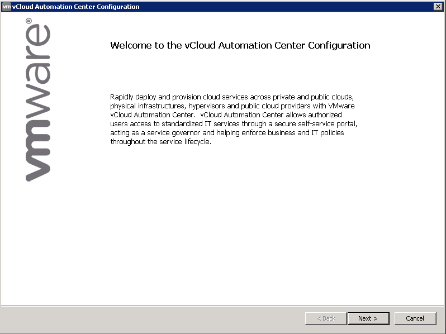Screen dimensions: 446x334
Task: Click the empty title bar area
Action: coord(279,7)
